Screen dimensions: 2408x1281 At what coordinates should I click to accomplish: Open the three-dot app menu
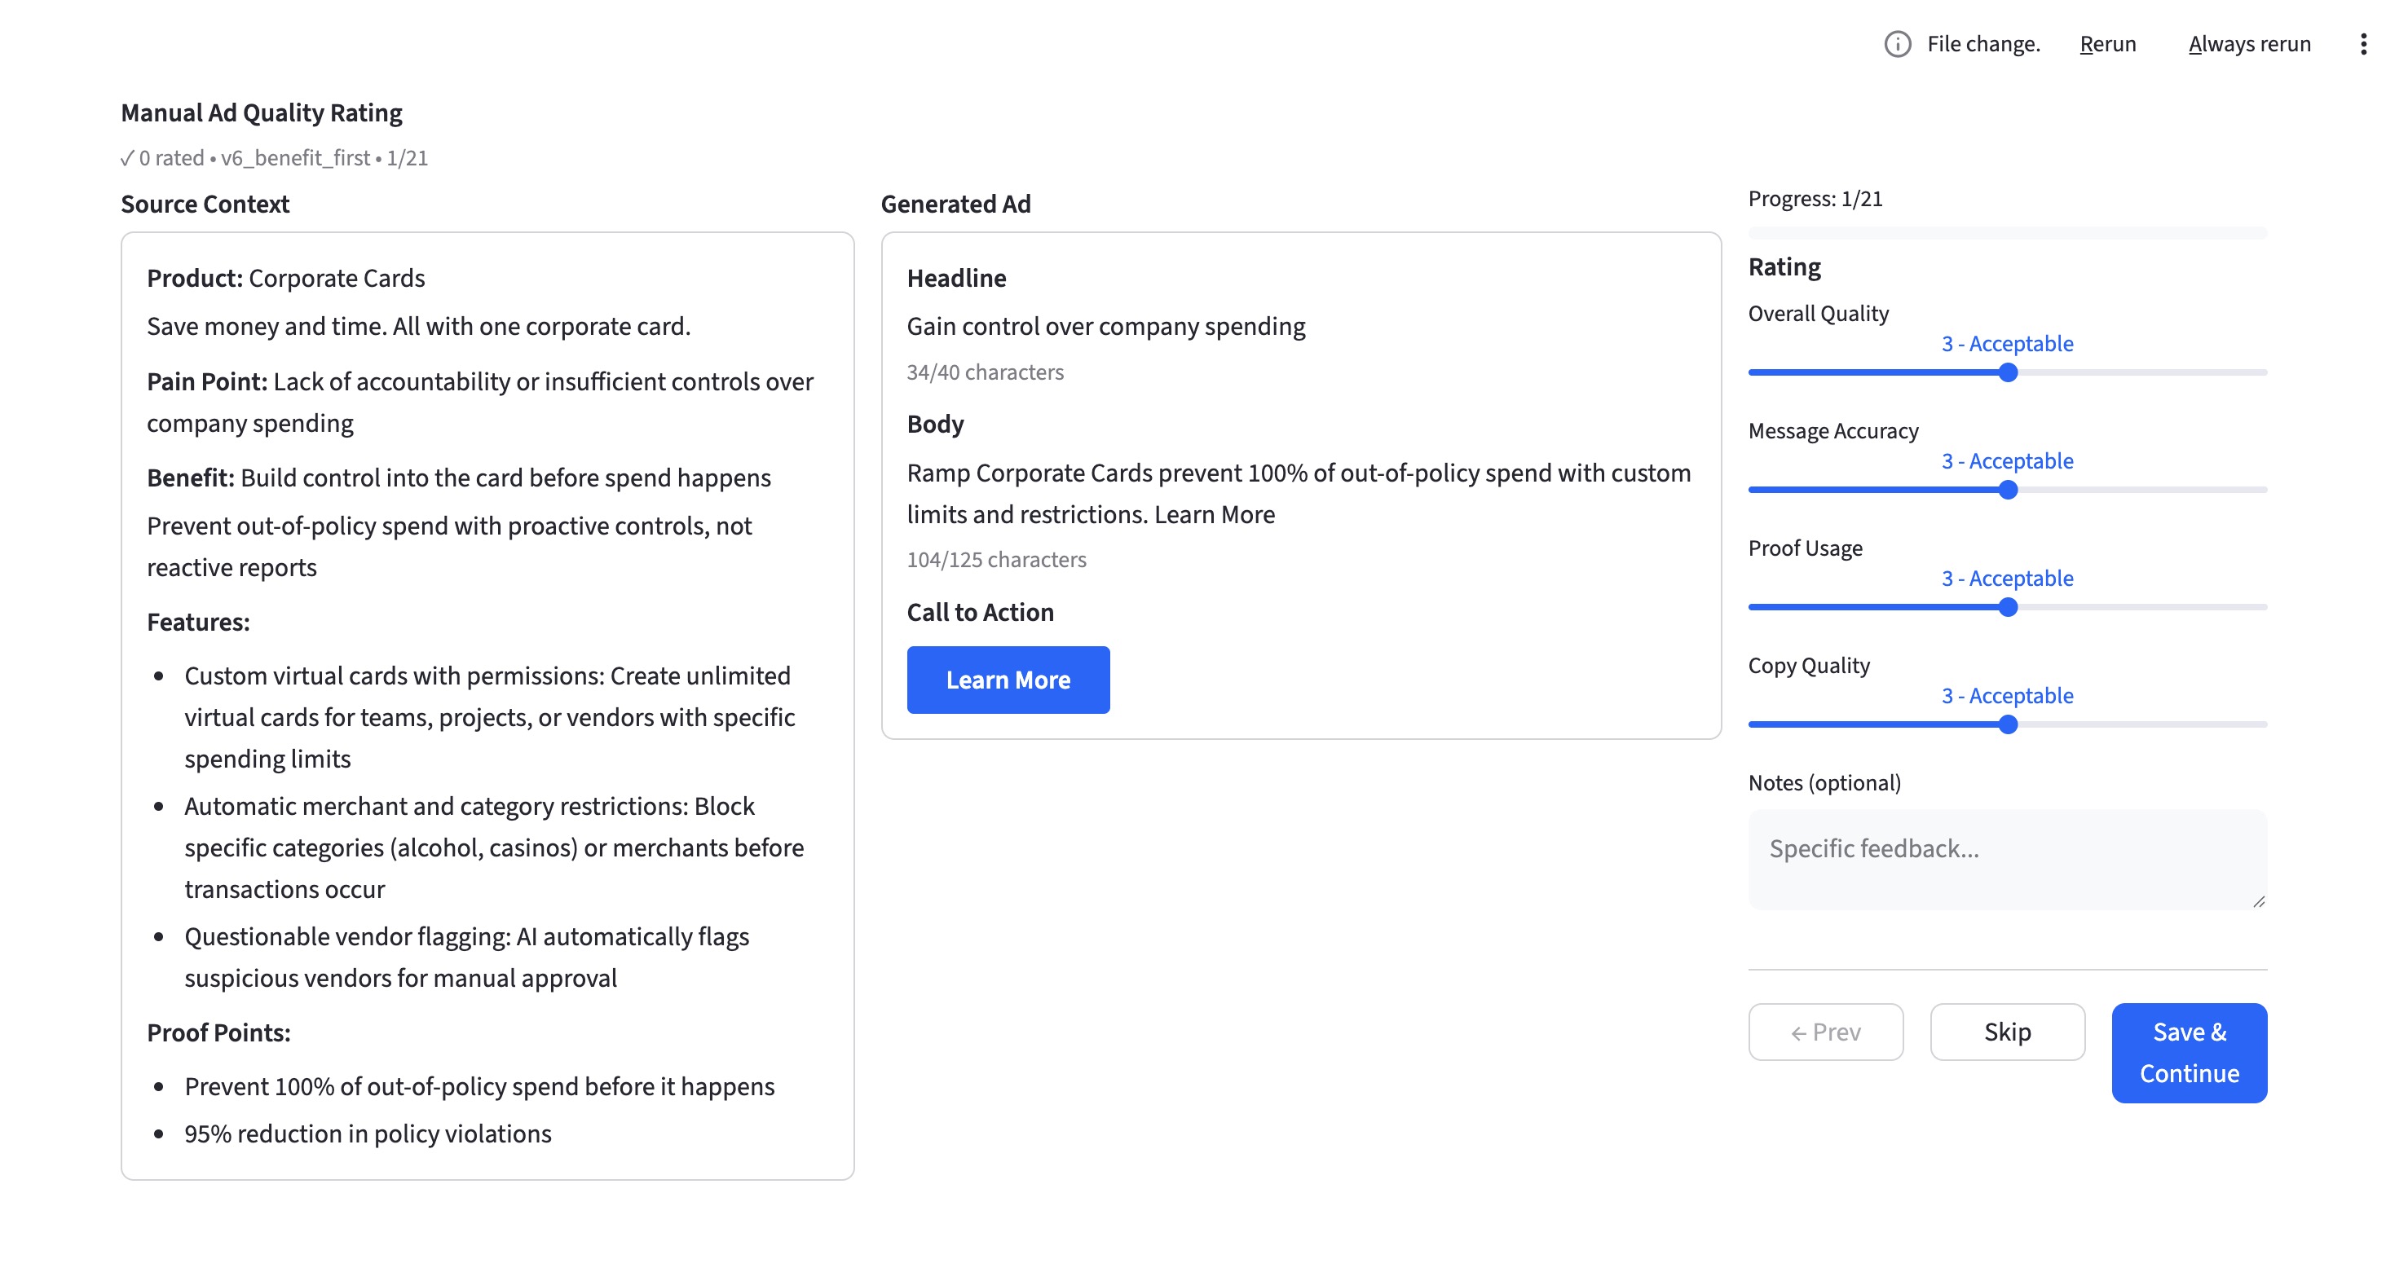(2362, 44)
